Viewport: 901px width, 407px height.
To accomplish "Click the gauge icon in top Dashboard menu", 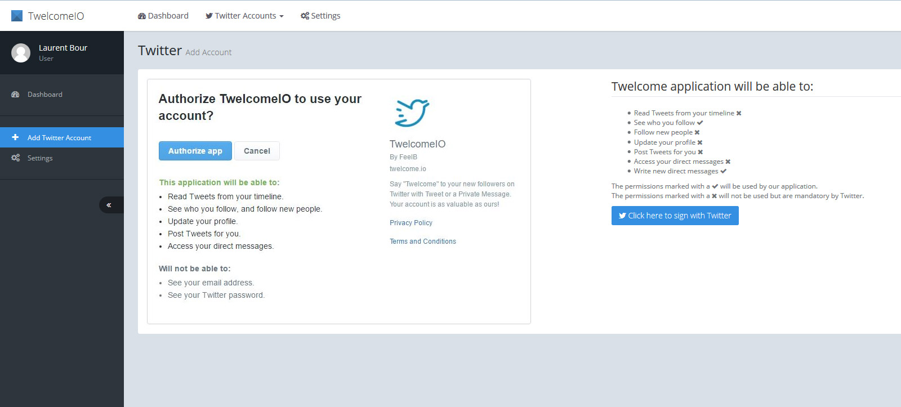I will click(142, 16).
